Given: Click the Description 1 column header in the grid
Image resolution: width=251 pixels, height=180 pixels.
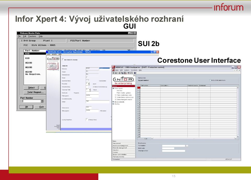Looking at the screenshot, I should [174, 86].
